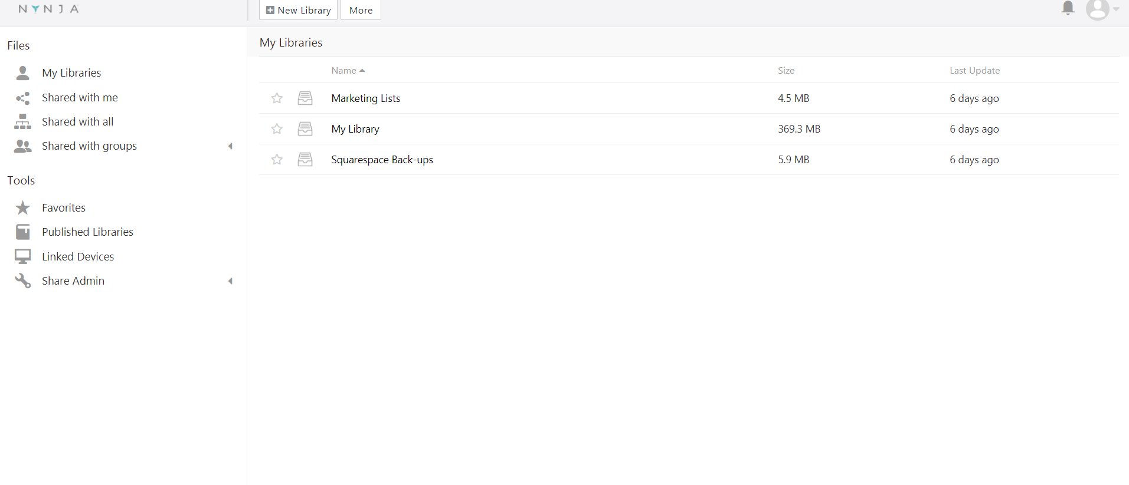Click the My Library 6 days ago date

pos(974,129)
